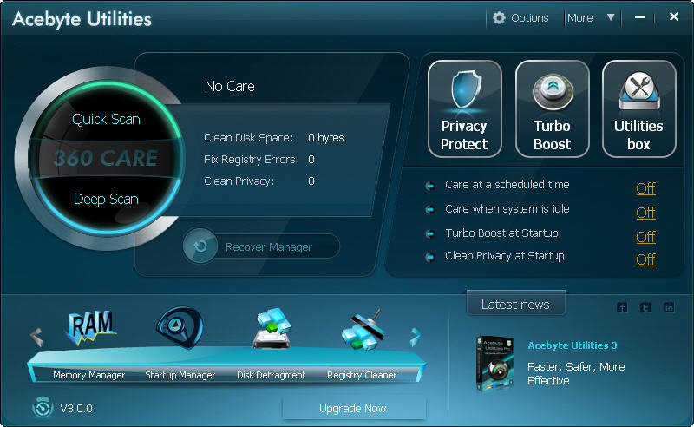
Task: Click the Upgrade Now button
Action: coord(354,408)
